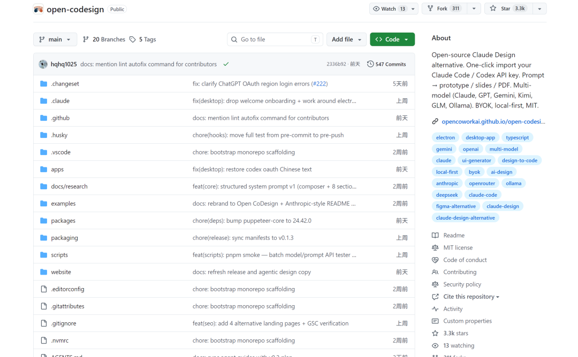Click the commit history clock icon
Viewport: 578px width, 357px height.
pos(370,64)
